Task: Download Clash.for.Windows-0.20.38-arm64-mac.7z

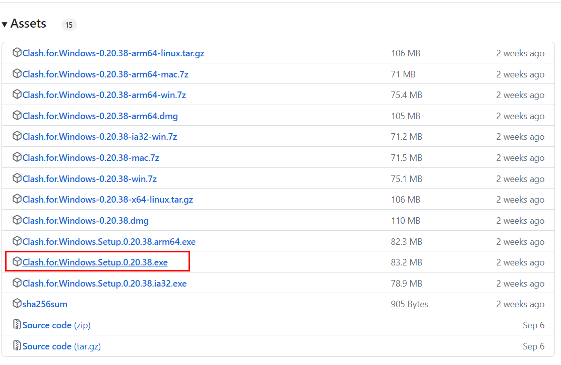Action: click(105, 74)
